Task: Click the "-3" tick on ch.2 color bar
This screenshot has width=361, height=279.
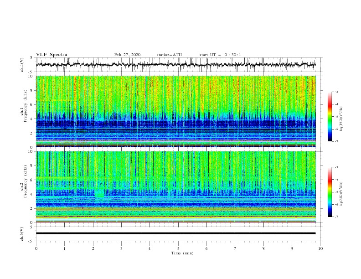Action: pos(336,167)
